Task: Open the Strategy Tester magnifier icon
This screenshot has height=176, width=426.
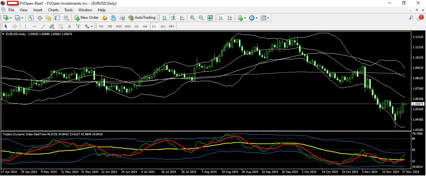Action: coord(66,18)
